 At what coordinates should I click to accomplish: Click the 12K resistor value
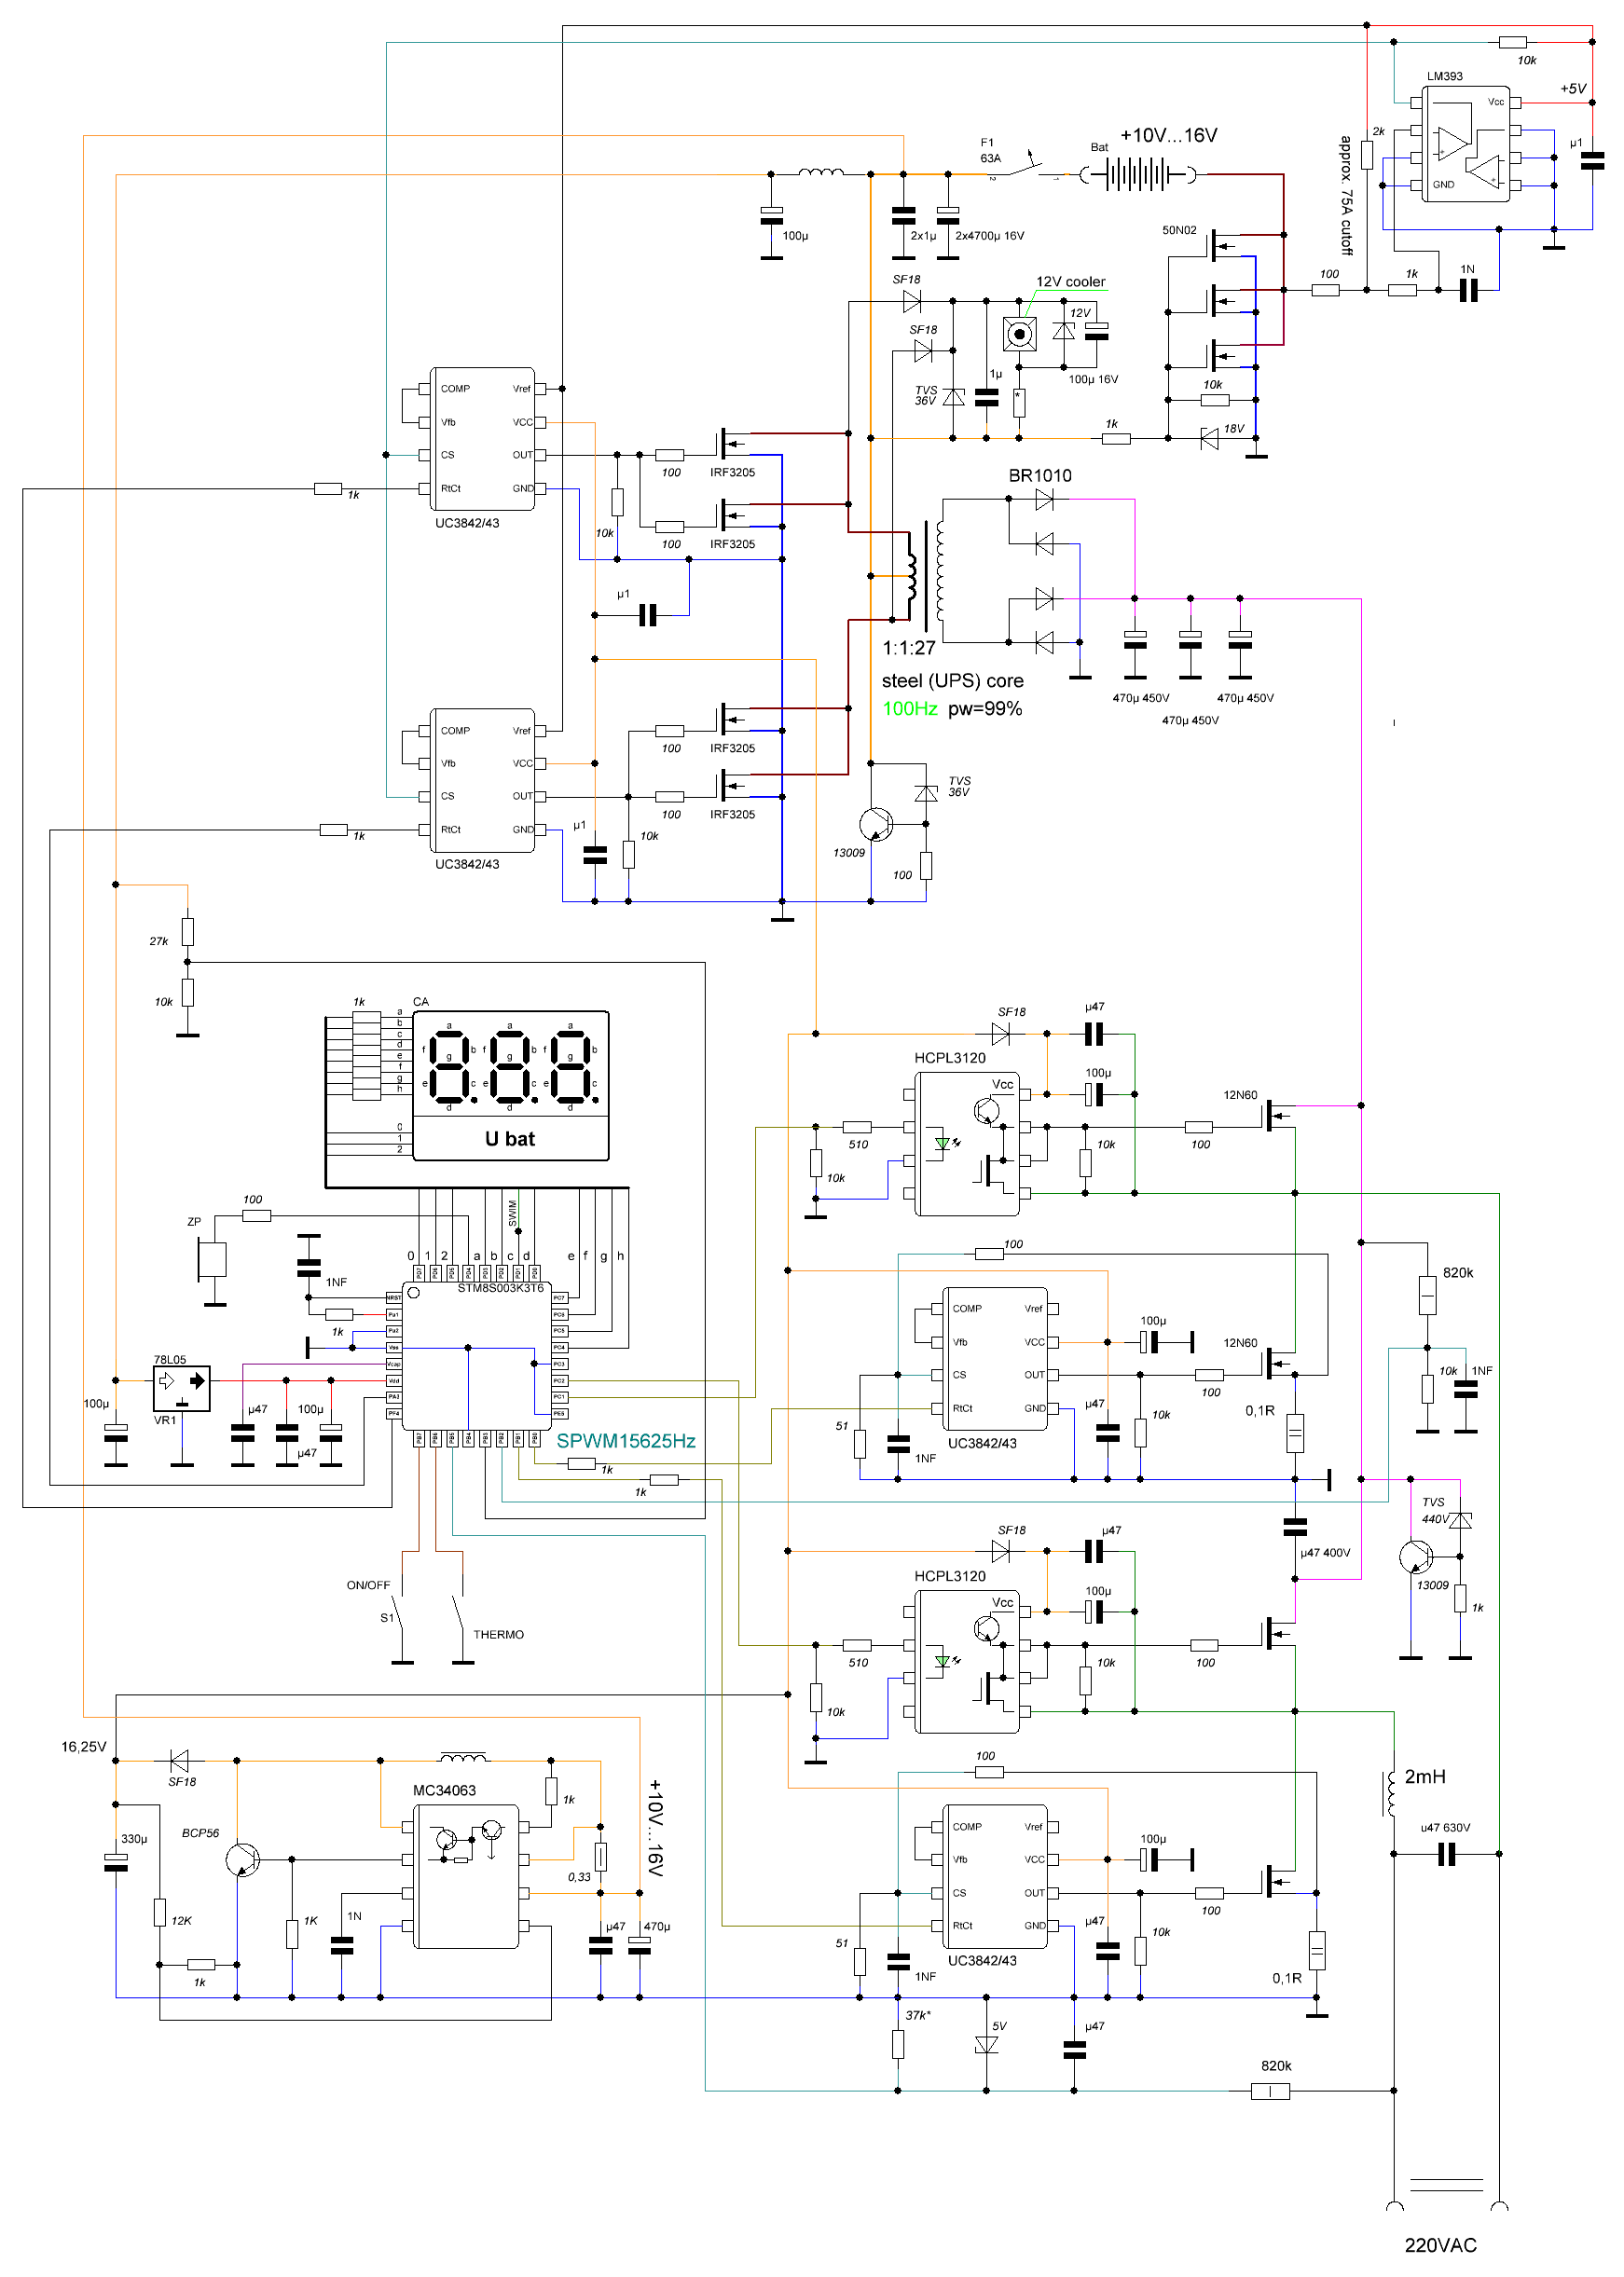click(x=181, y=1920)
